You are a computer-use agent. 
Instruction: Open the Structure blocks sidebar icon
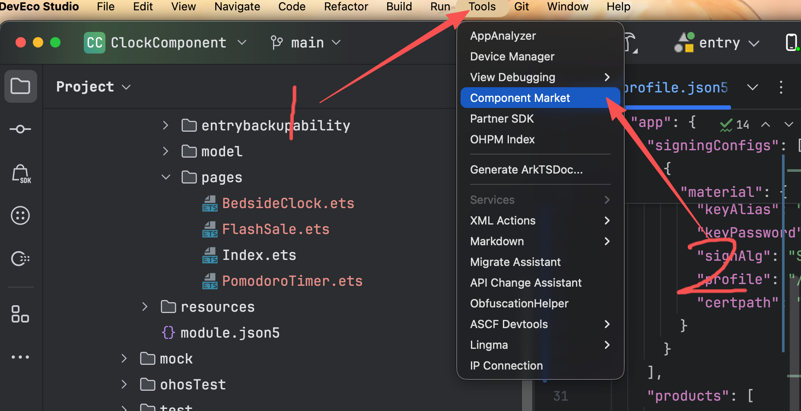[20, 314]
